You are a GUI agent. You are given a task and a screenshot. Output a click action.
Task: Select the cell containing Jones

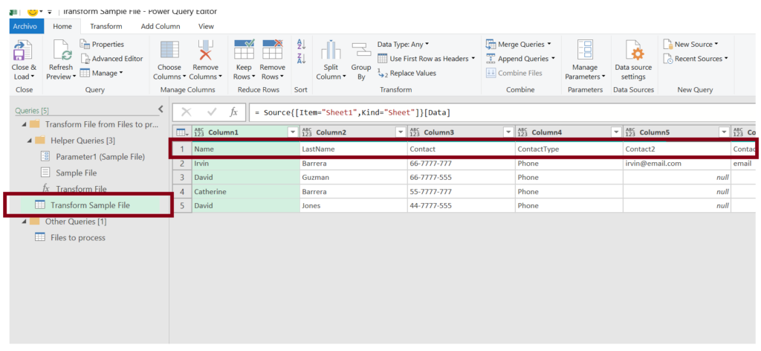[x=353, y=206]
